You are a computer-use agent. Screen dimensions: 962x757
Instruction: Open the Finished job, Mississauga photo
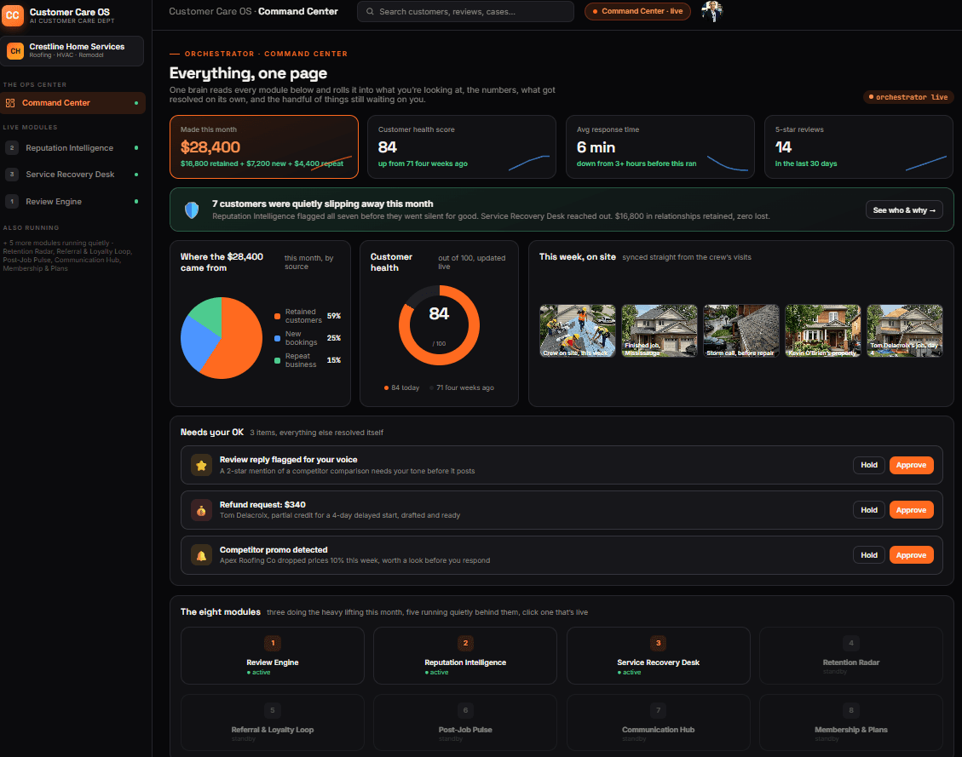[660, 331]
